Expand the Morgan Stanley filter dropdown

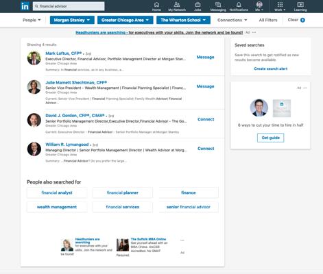point(72,20)
